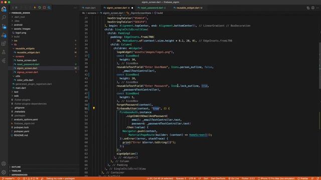This screenshot has width=321, height=180.
Task: Expand the DEPENDENCIES section
Action: (x=20, y=175)
